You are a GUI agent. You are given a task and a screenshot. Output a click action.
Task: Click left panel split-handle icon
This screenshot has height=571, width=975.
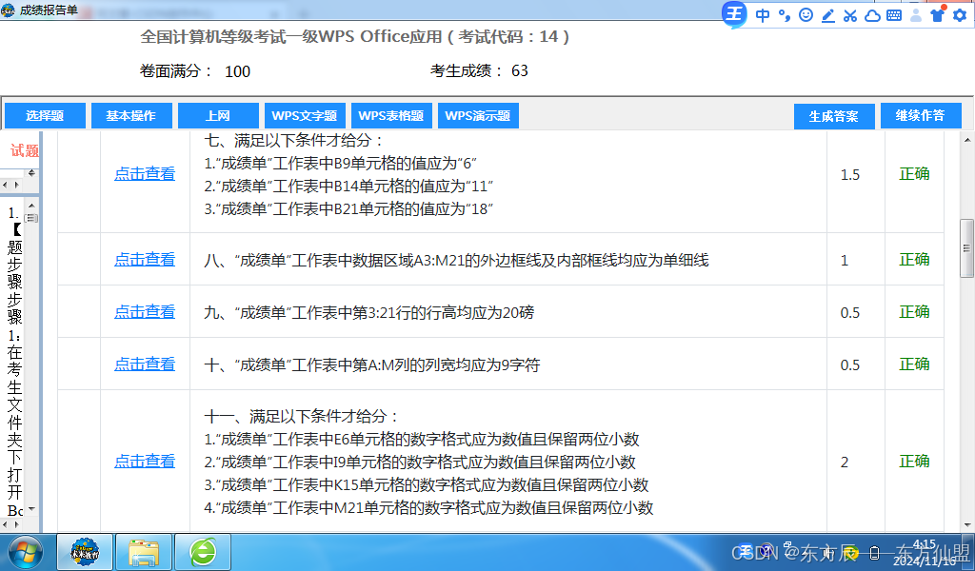click(x=31, y=218)
